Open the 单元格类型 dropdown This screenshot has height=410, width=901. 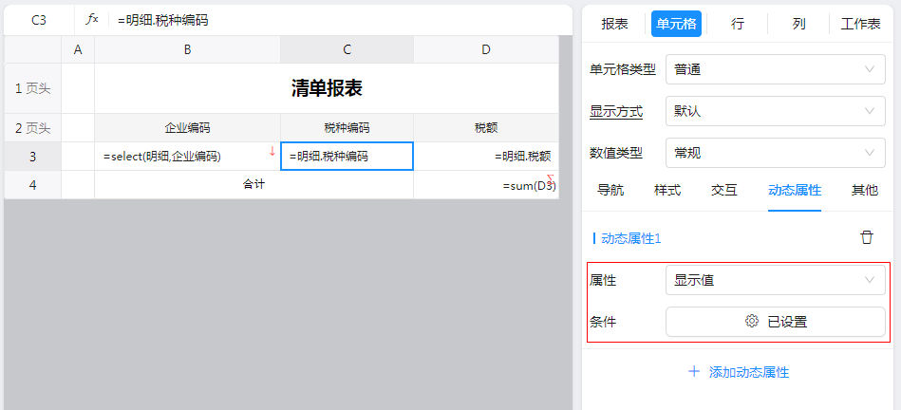[775, 69]
